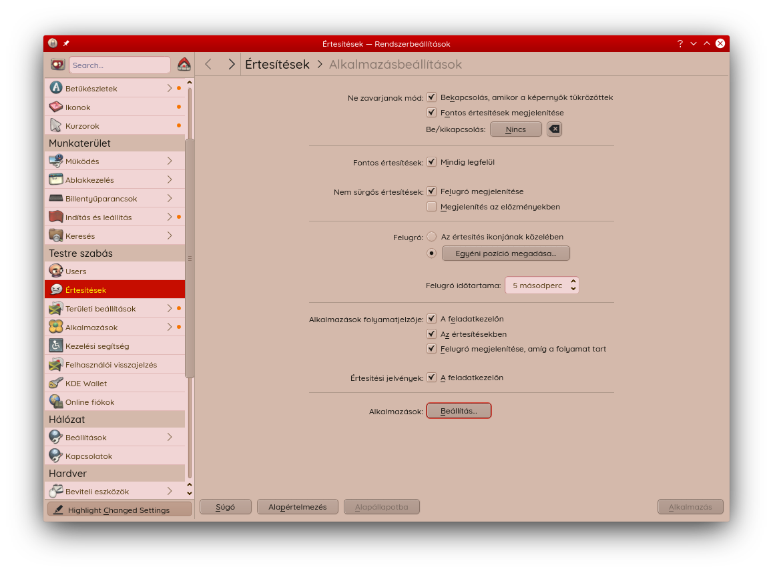Image resolution: width=773 pixels, height=573 pixels.
Task: Click the Ikonok sidebar icon
Action: pos(55,107)
